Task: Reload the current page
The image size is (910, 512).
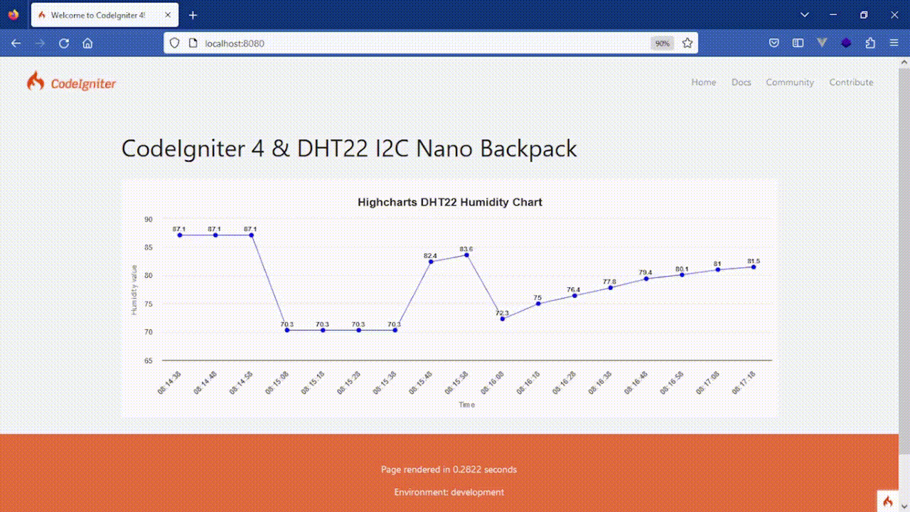Action: pos(63,43)
